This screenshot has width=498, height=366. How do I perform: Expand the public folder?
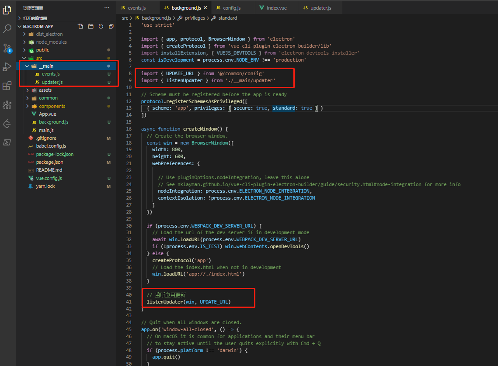[25, 50]
